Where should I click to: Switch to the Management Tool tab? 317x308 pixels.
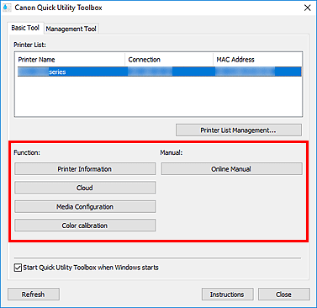coord(71,29)
